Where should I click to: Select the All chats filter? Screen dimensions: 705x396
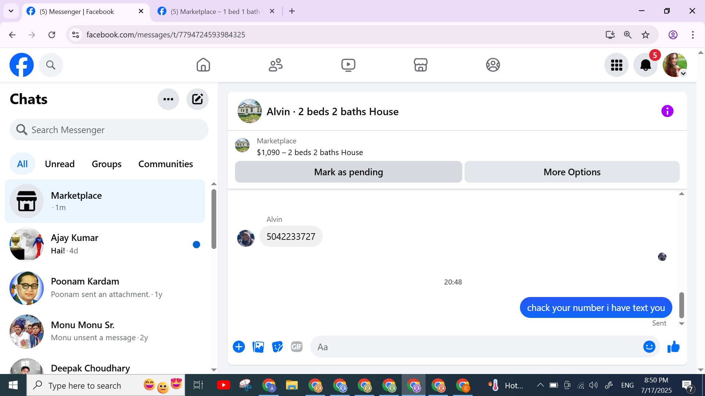point(22,164)
